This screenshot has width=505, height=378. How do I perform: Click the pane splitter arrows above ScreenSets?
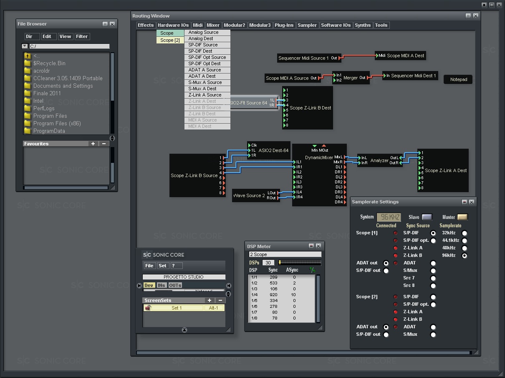[x=229, y=294]
